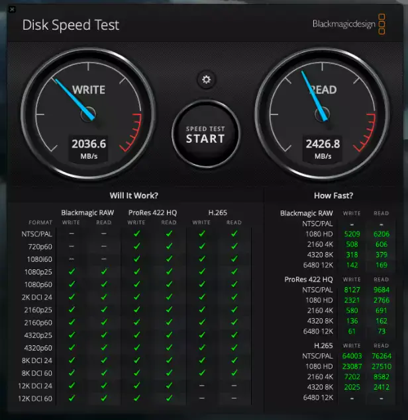Screen dimensions: 408x420
Task: Click ProRes NTSC/PAL write value 8127
Action: pos(352,290)
